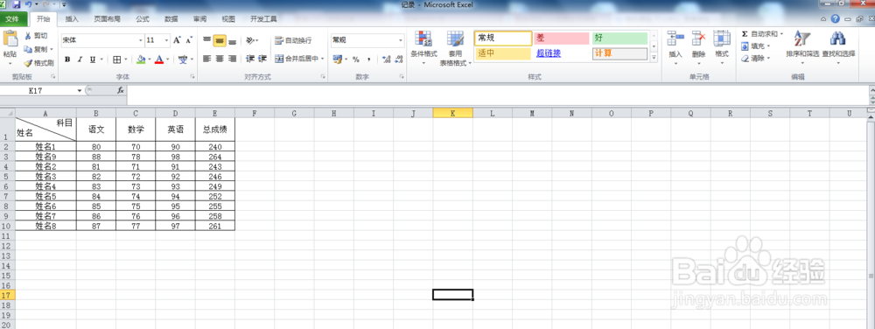Apply the 超链接 hyperlink cell style
Image resolution: width=875 pixels, height=329 pixels.
coord(562,53)
